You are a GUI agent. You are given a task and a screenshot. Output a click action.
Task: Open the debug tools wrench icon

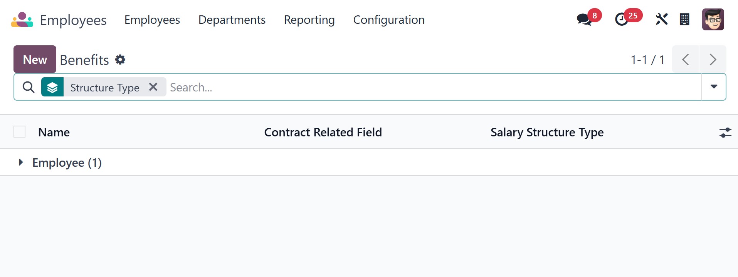(x=661, y=19)
